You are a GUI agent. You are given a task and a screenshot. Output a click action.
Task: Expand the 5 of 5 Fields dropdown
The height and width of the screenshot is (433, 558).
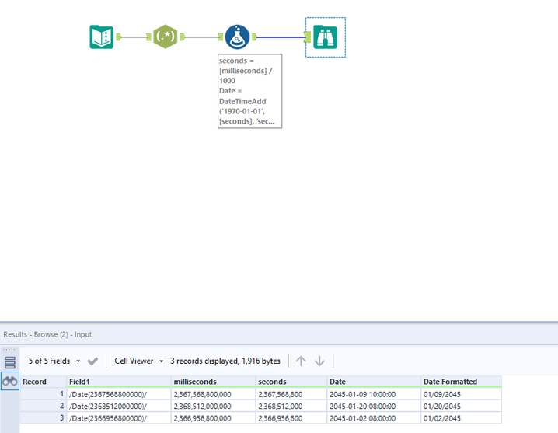54,361
